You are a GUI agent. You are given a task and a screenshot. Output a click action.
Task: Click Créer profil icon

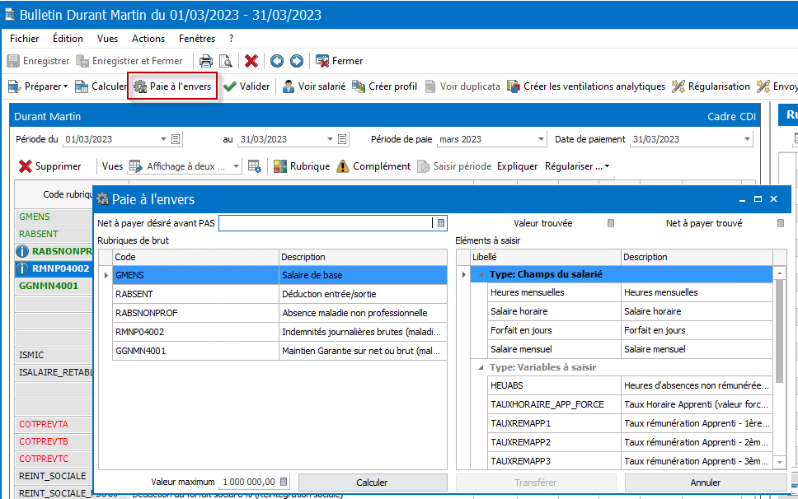tap(359, 86)
